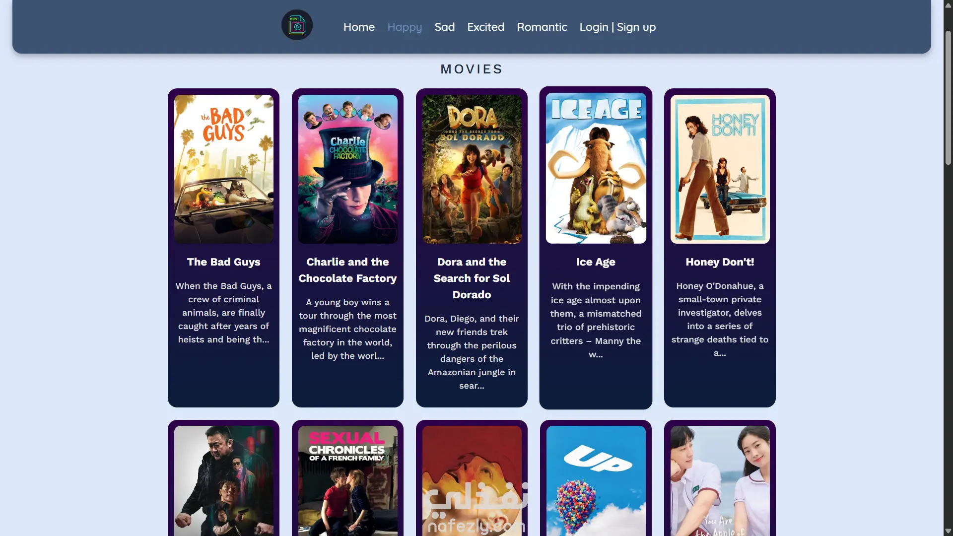
Task: Click Login | Sign up link
Action: click(617, 27)
